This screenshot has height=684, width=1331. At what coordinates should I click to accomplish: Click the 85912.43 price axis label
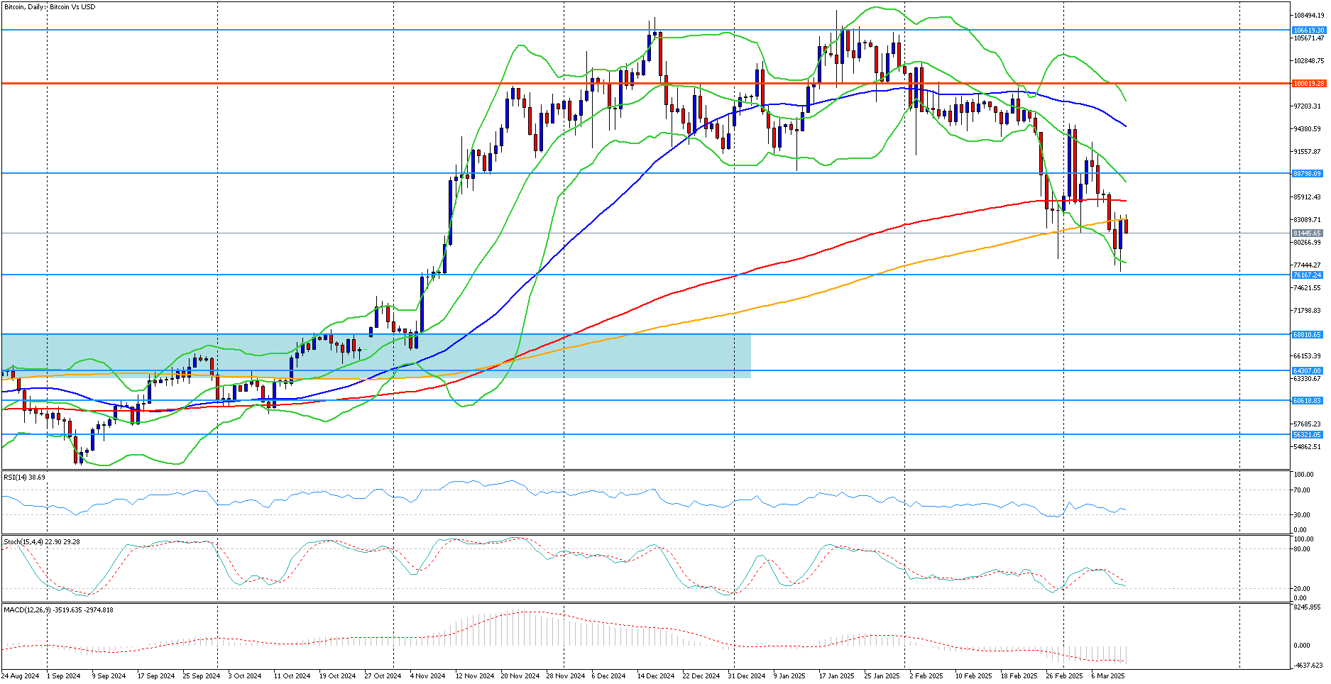[x=1308, y=197]
